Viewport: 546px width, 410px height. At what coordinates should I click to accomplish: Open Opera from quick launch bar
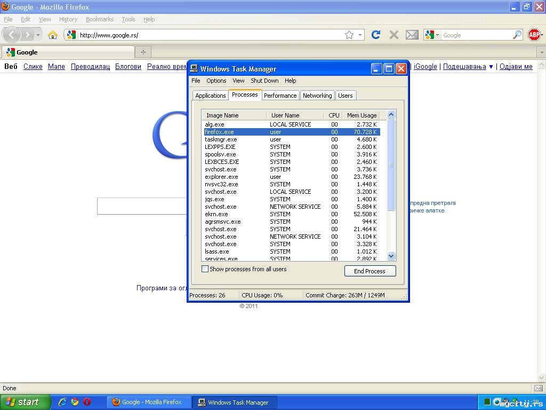(87, 402)
